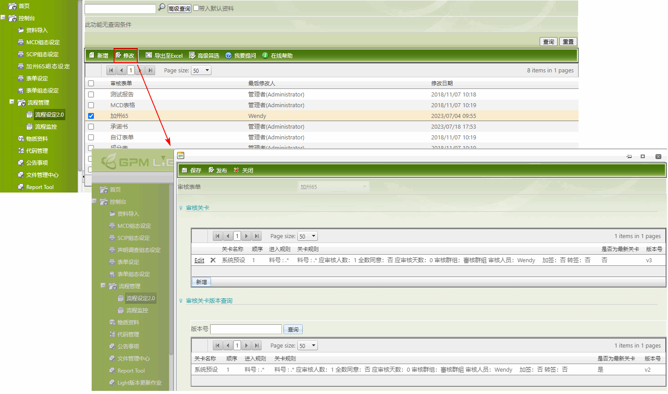668x394 pixels.
Task: Check the MCD表格 row checkbox
Action: (x=91, y=105)
